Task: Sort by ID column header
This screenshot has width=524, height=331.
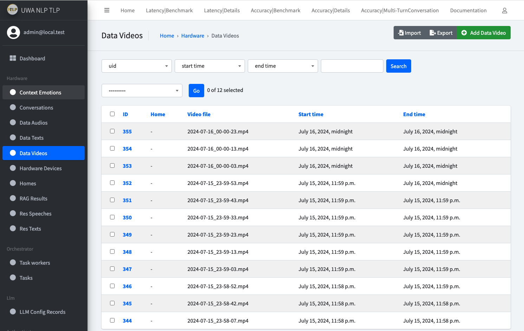Action: pos(125,114)
